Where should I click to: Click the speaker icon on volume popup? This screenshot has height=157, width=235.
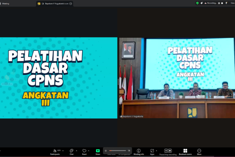point(106,151)
